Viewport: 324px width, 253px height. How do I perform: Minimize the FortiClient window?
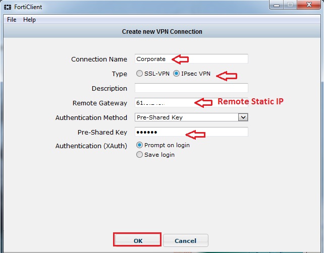277,5
